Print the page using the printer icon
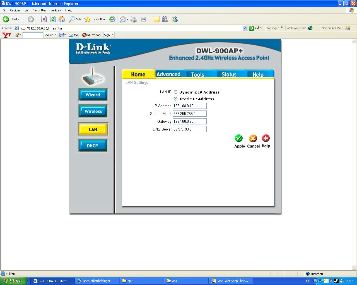The height and width of the screenshot is (285, 357). 134,19
